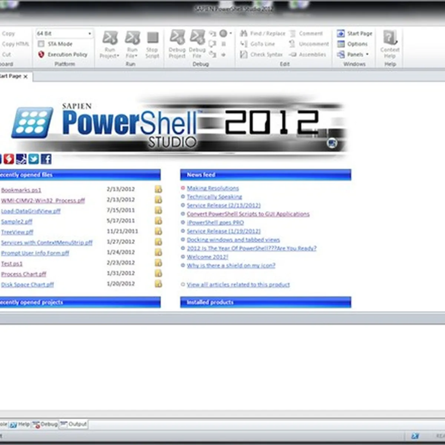Click the Assemblies icon
The height and width of the screenshot is (445, 445).
[x=293, y=55]
